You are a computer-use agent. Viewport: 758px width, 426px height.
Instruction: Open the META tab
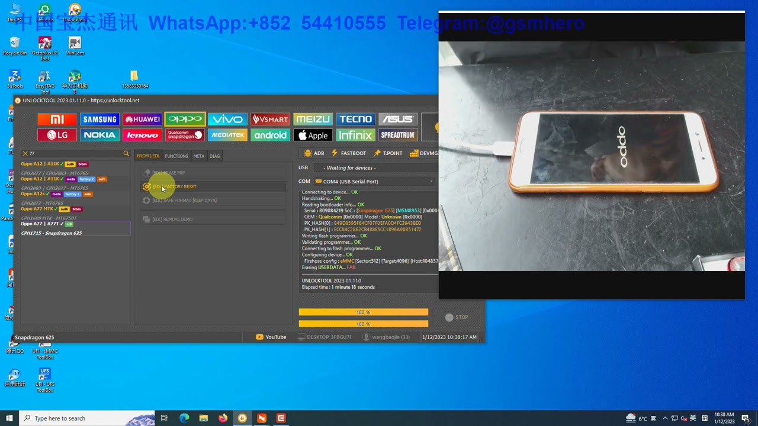click(199, 156)
